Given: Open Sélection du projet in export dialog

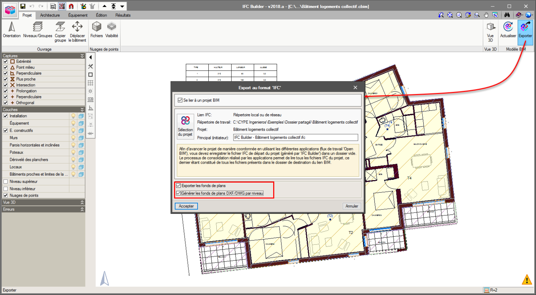Looking at the screenshot, I should [x=185, y=126].
